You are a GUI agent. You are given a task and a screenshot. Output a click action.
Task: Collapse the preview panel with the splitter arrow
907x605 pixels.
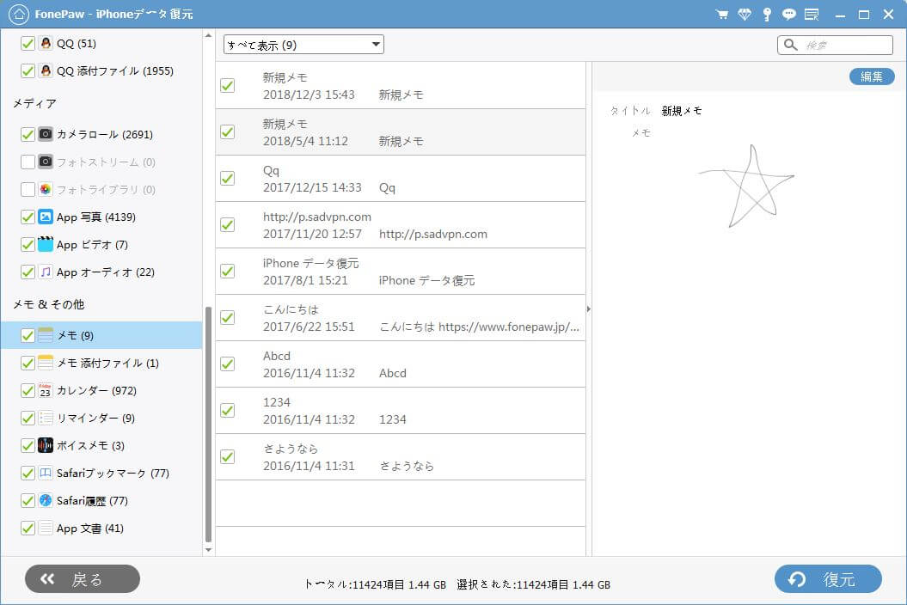pyautogui.click(x=588, y=309)
